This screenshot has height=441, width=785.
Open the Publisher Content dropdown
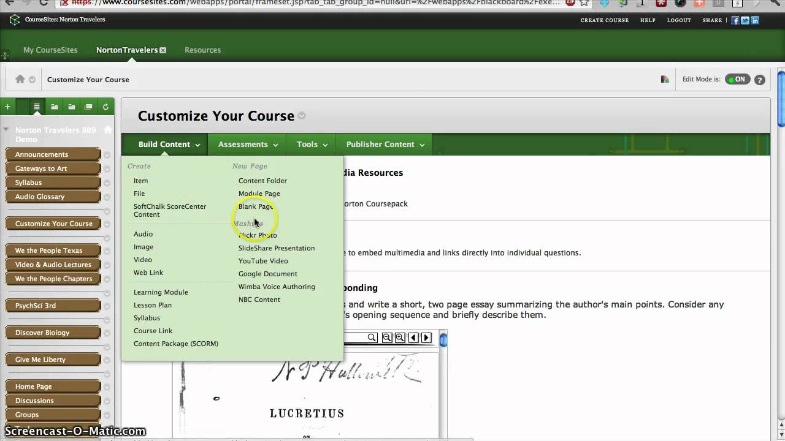pos(385,145)
